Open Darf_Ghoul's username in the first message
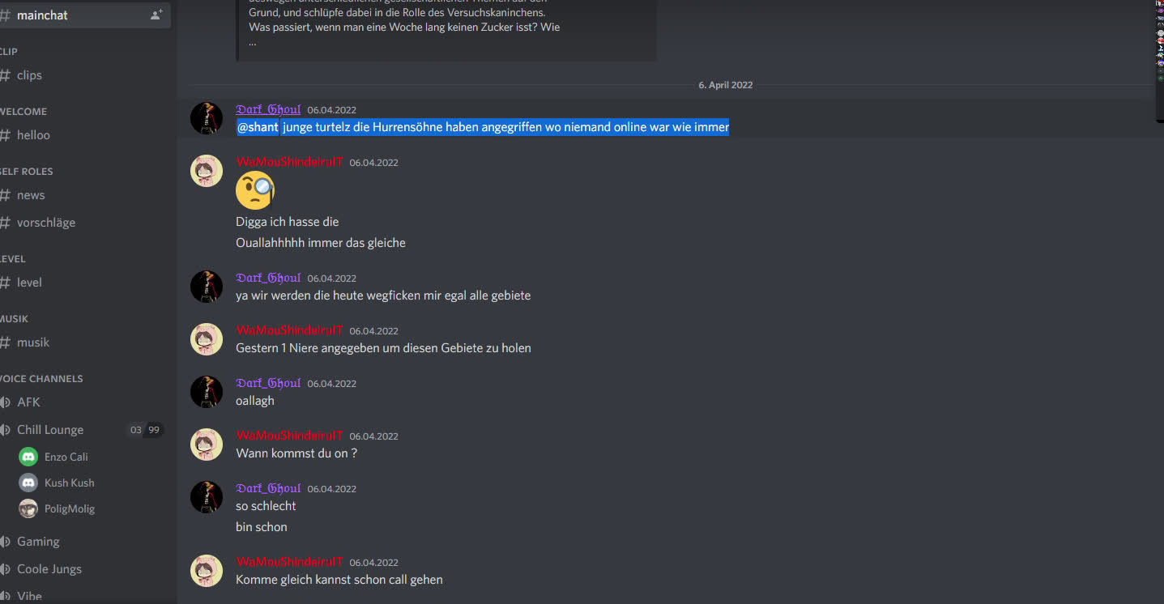Viewport: 1164px width, 604px height. (x=268, y=109)
